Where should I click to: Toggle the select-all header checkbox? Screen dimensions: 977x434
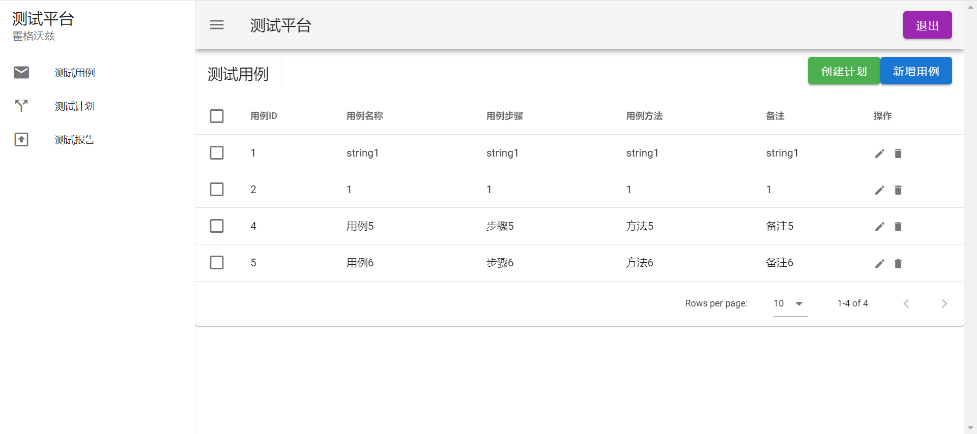[217, 116]
